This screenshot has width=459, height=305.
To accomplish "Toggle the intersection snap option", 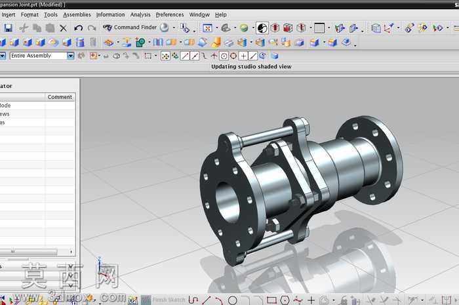I will pos(214,56).
